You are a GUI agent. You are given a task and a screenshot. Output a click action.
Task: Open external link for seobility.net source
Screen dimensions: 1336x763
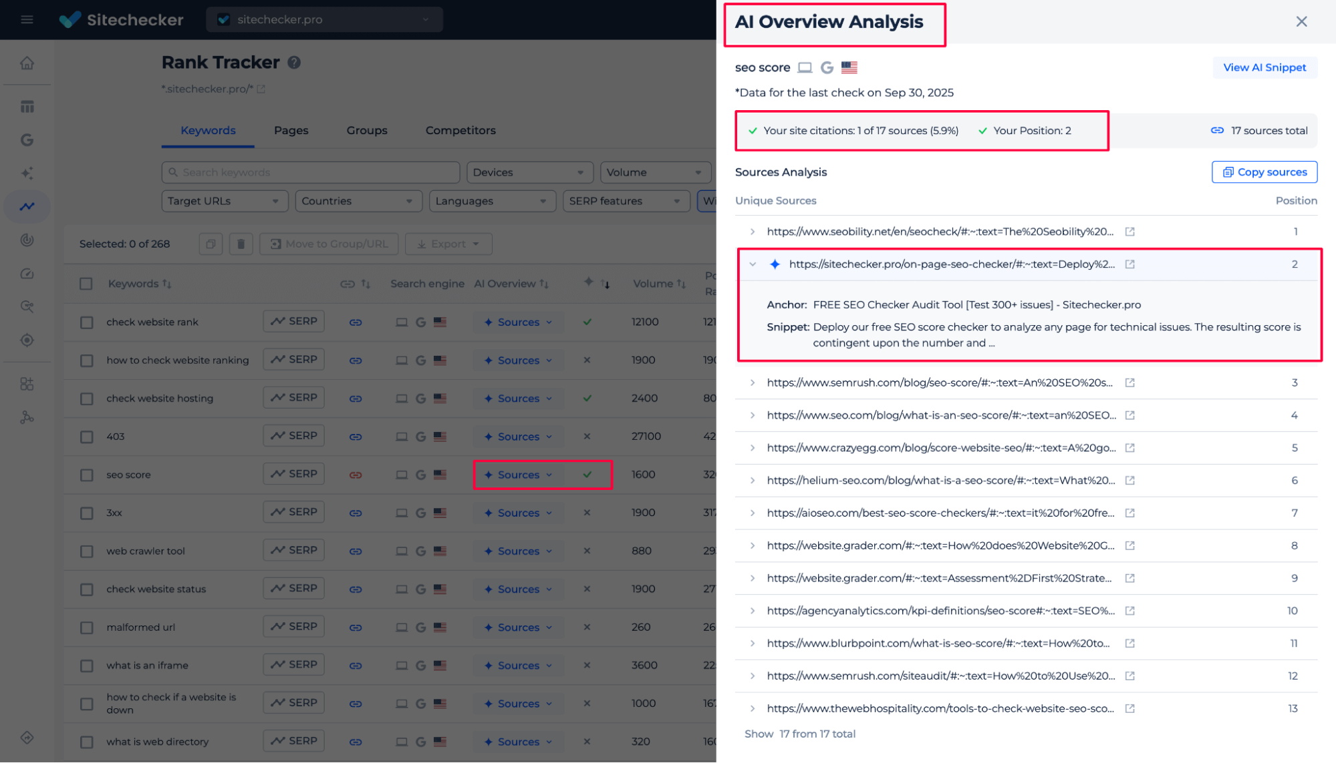[x=1129, y=232]
